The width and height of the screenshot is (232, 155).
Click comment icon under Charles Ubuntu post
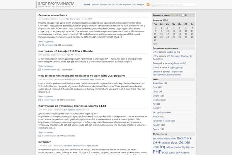(40, 136)
